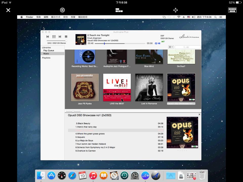Show the on-screen keyboard
This screenshot has height=182, width=243.
click(232, 10)
